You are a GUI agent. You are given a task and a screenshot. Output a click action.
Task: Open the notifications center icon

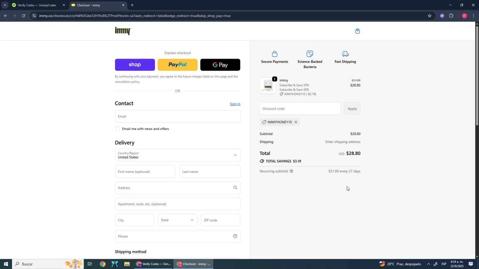tap(471, 264)
